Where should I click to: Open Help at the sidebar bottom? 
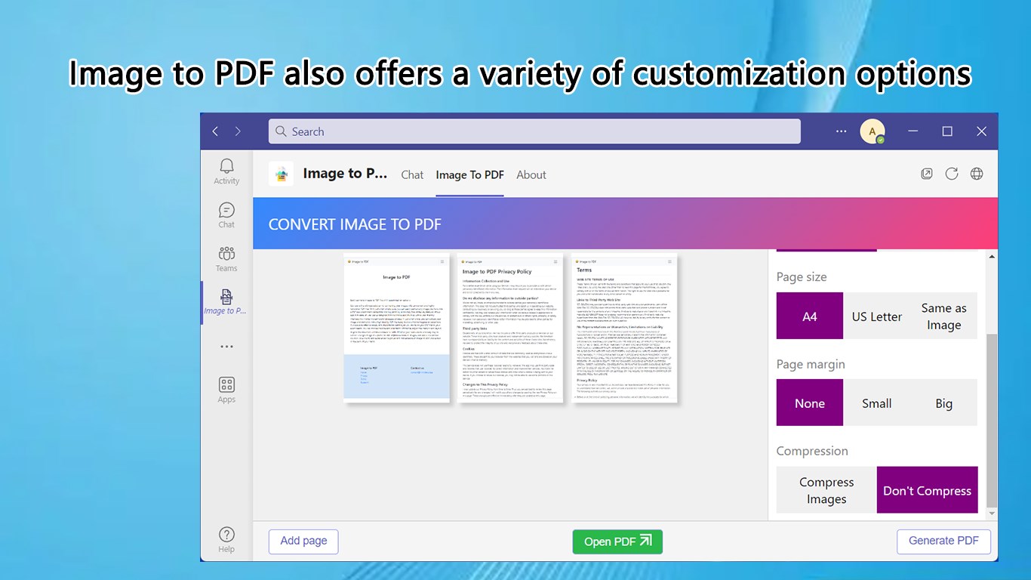pos(226,539)
